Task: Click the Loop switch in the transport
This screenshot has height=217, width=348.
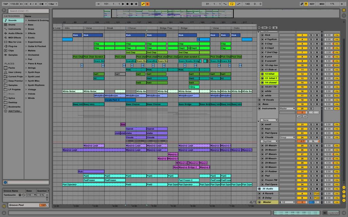Action: coord(232,4)
